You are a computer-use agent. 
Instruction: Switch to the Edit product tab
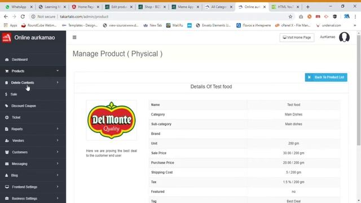coord(119,7)
